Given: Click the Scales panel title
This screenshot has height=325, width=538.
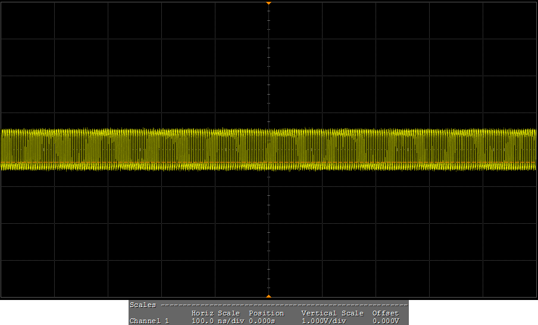Looking at the screenshot, I should (x=143, y=305).
